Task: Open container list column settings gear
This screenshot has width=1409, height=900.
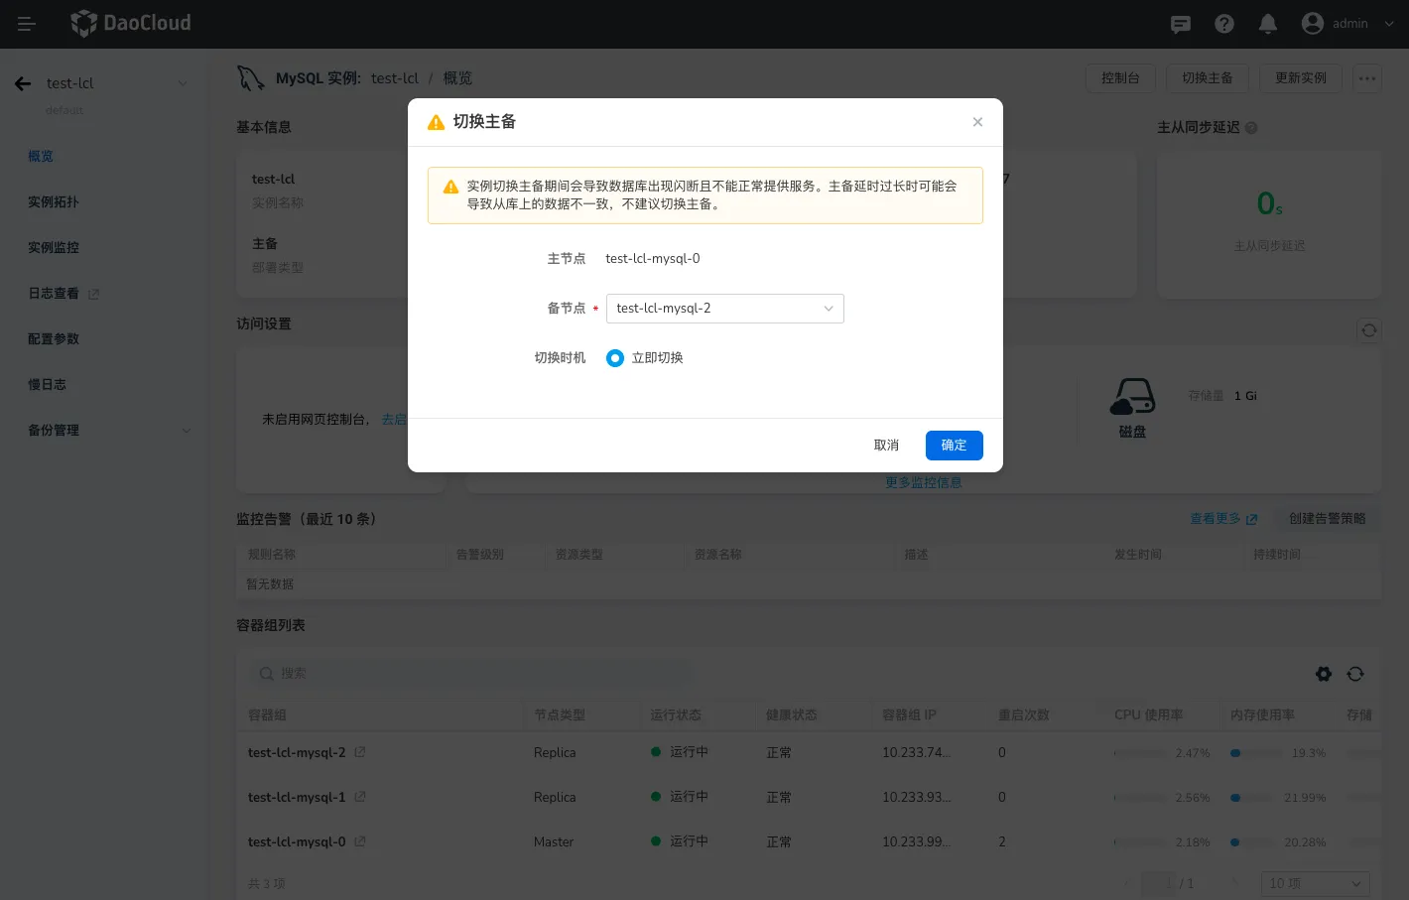Action: (1324, 674)
